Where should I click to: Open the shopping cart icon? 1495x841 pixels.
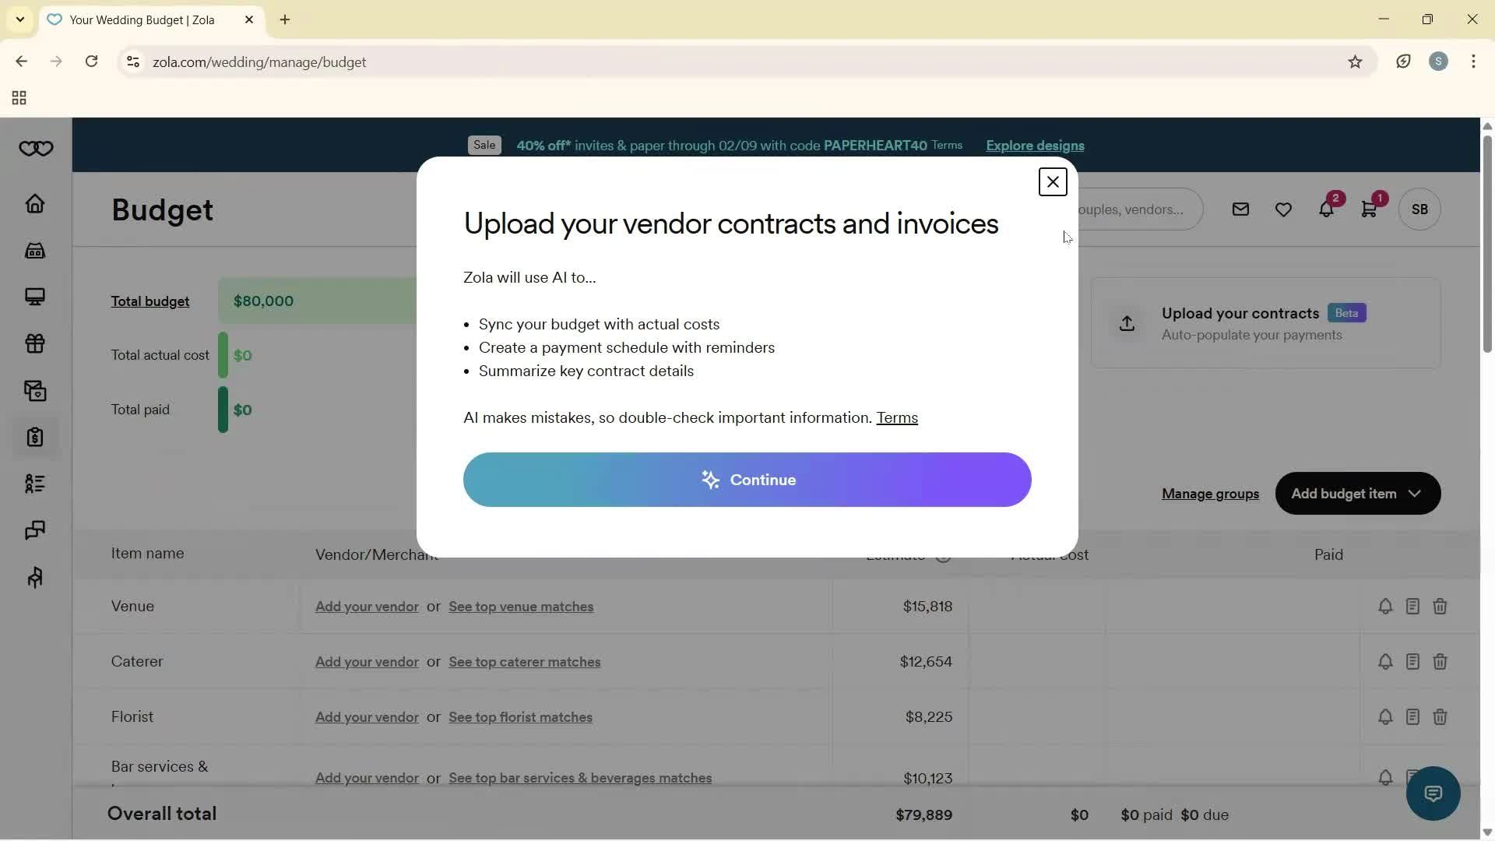click(1369, 209)
